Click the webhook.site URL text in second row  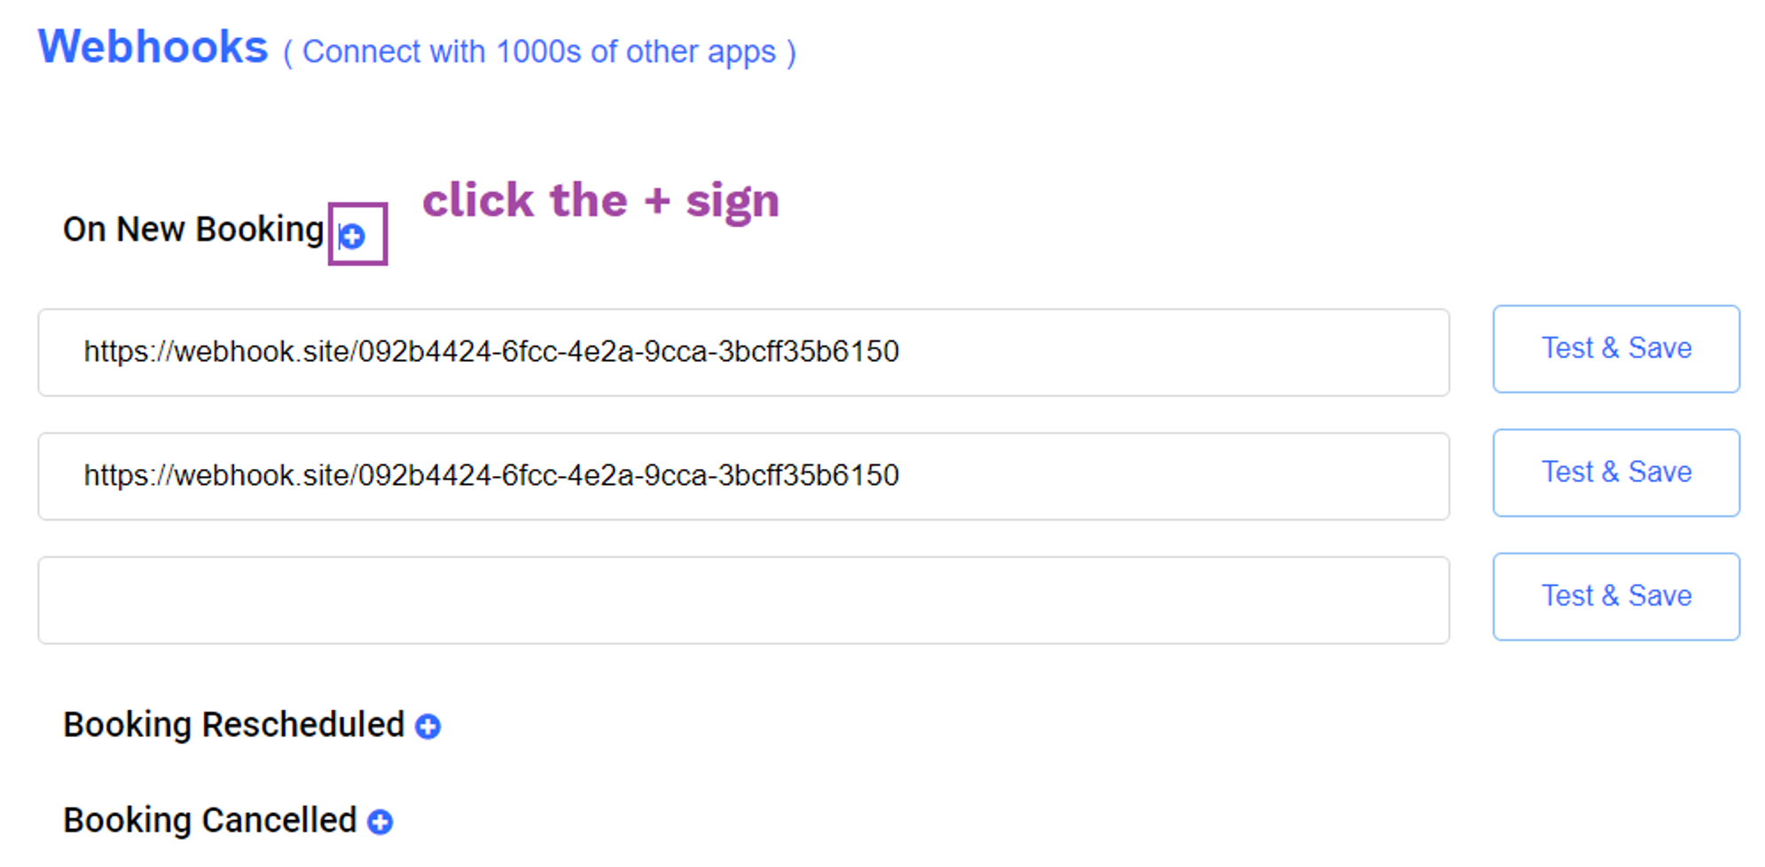[491, 476]
